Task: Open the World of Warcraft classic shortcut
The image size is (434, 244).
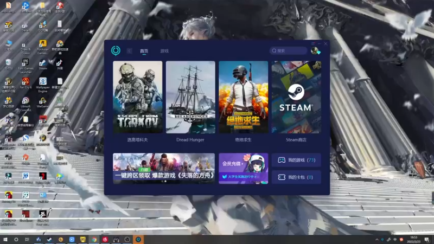Action: point(8,85)
